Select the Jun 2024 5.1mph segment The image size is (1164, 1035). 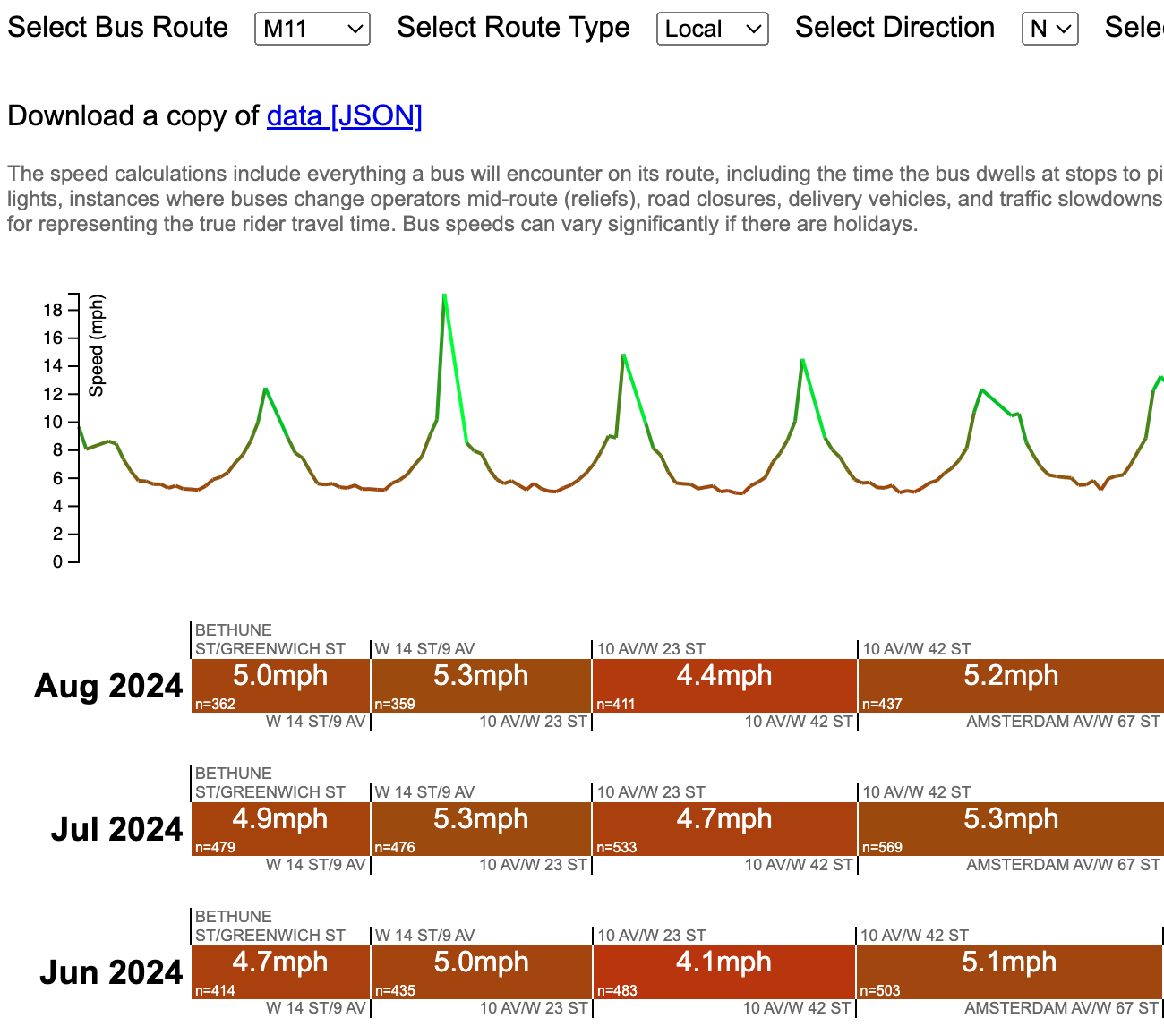[1009, 972]
